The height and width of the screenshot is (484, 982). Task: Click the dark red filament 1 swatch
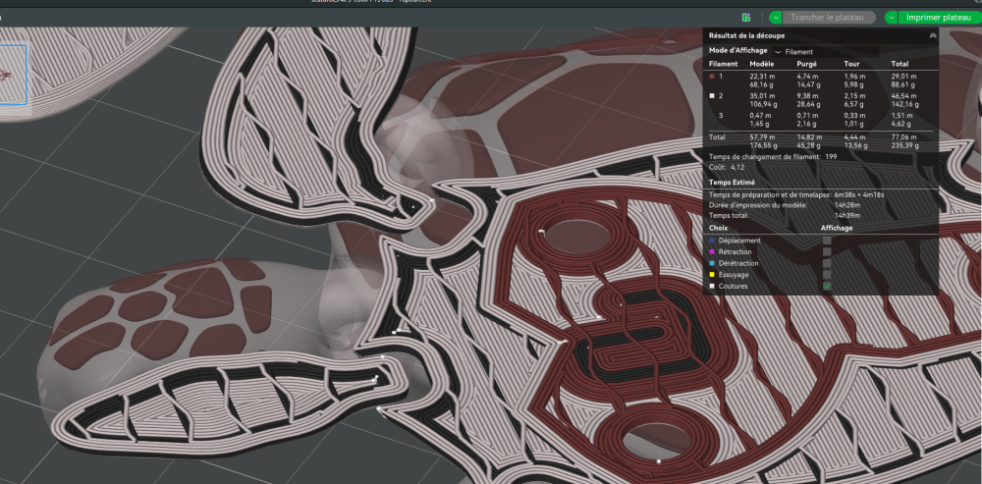coord(711,77)
